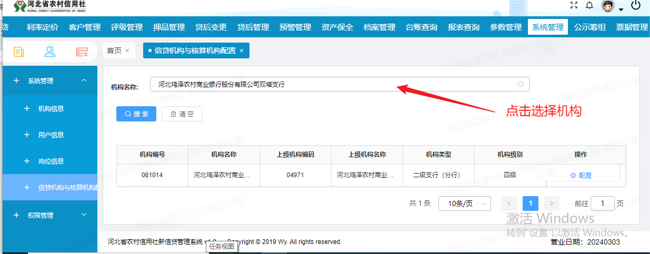650x254 pixels.
Task: Close the 信贷机构与核算机构配置 tab
Action: (x=242, y=51)
